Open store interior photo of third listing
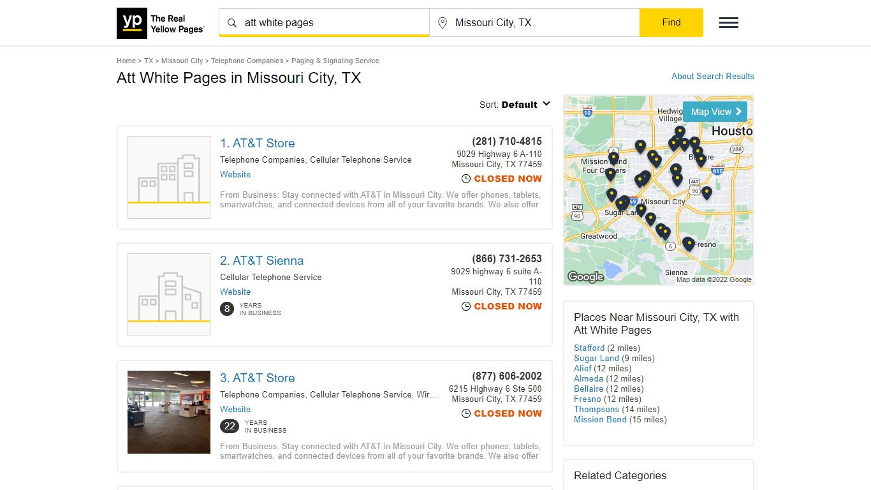 point(169,412)
